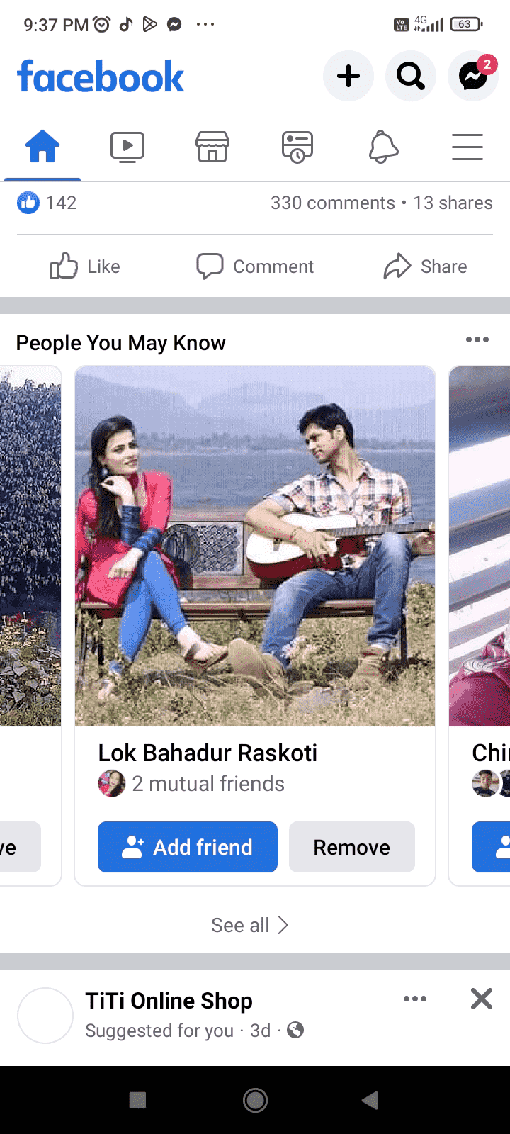Open the Comment option on post
The width and height of the screenshot is (510, 1134).
(x=255, y=266)
